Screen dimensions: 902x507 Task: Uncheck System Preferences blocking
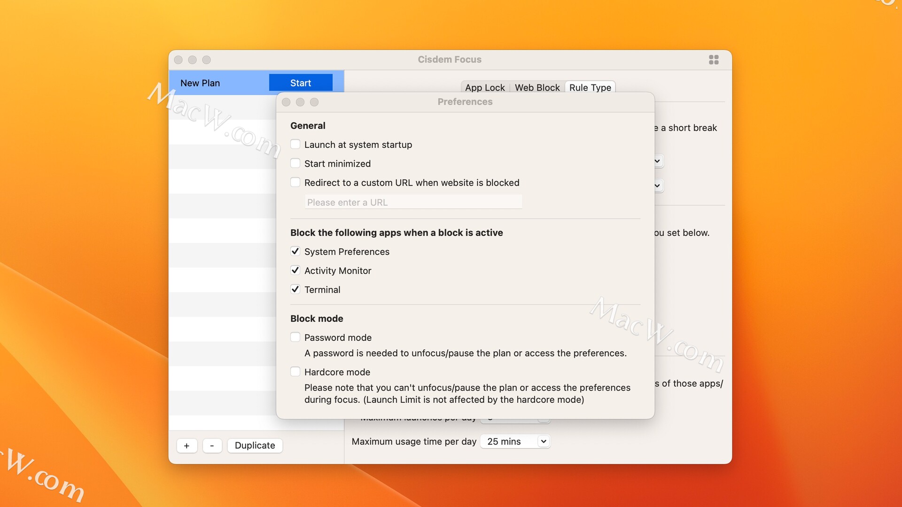295,251
